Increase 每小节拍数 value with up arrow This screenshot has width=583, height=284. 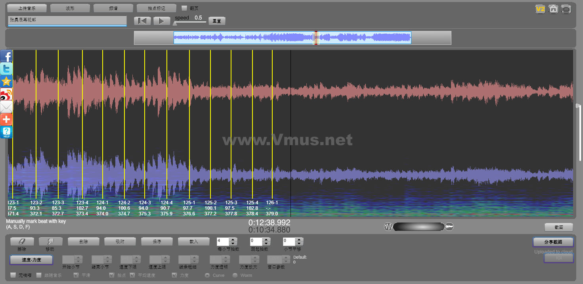tap(233, 239)
